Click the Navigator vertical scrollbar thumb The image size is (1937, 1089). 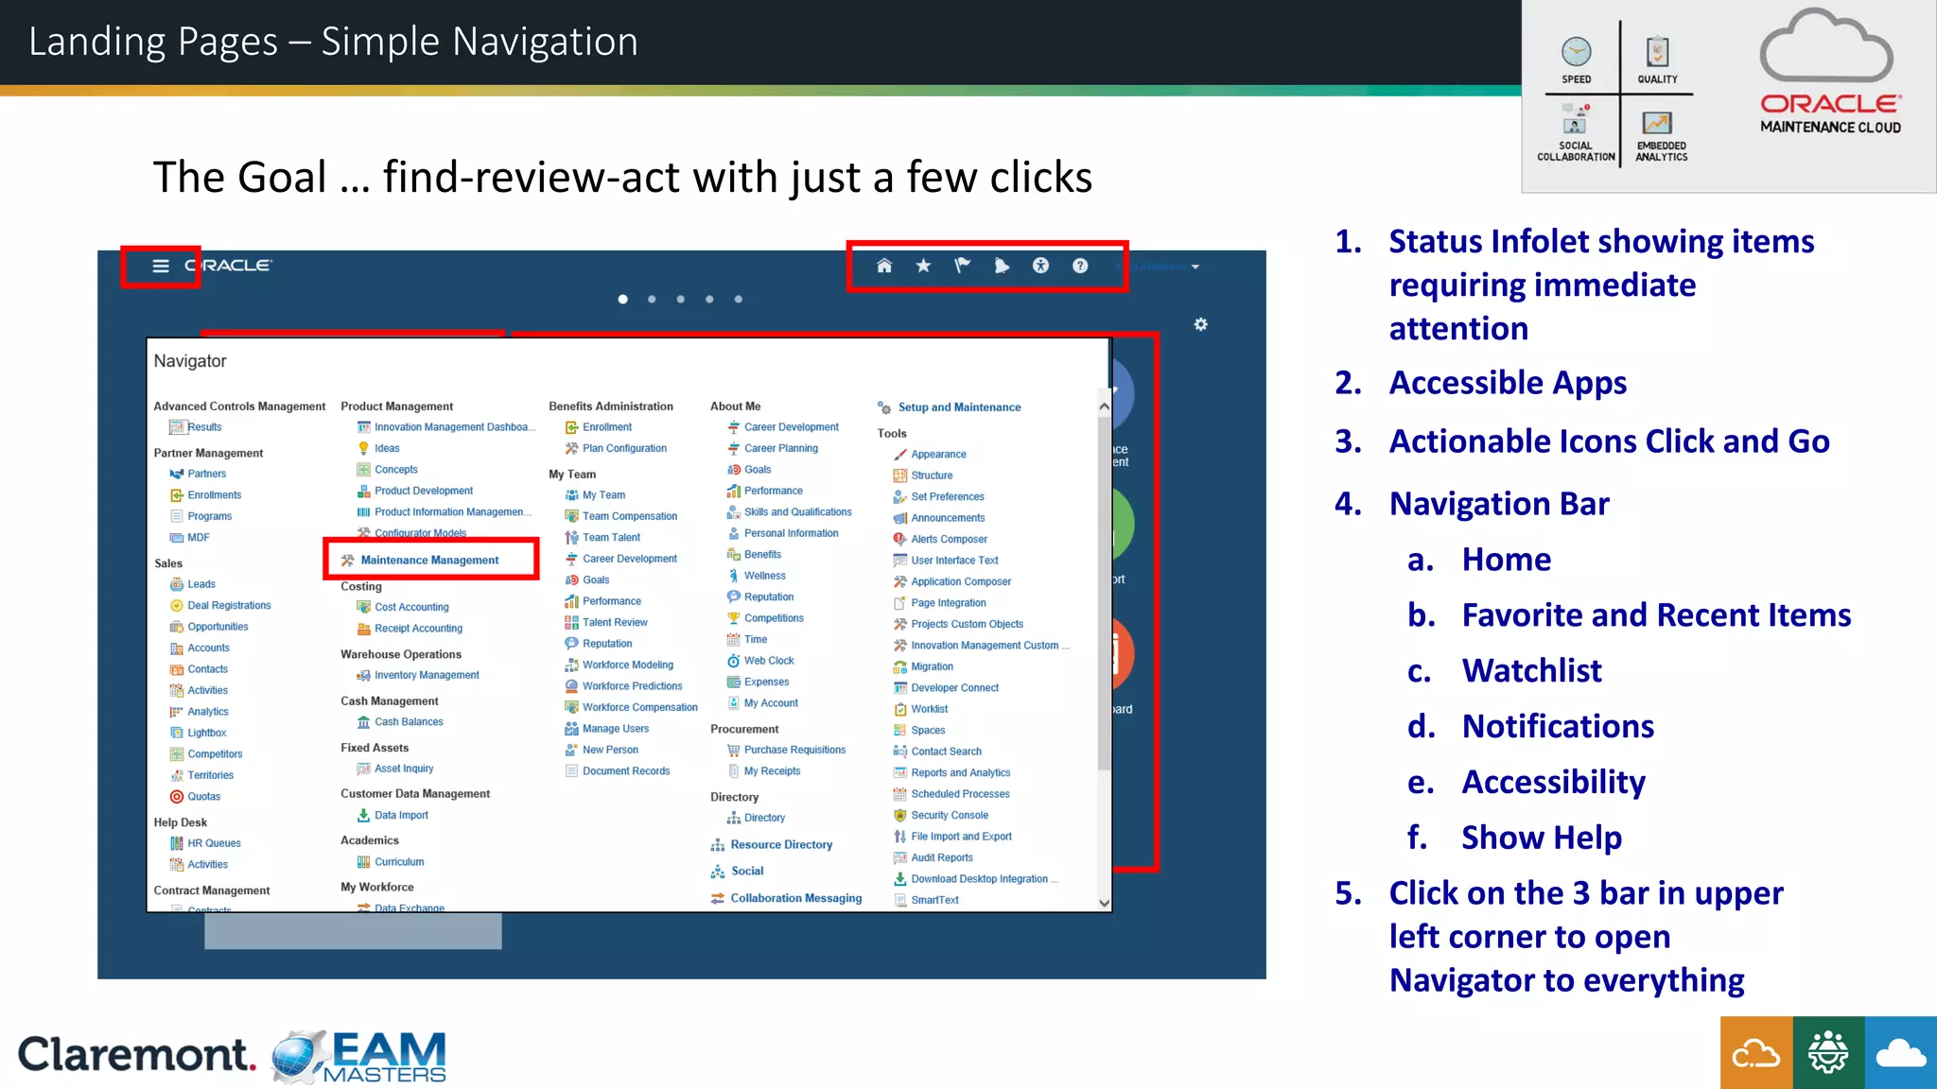[x=1104, y=594]
